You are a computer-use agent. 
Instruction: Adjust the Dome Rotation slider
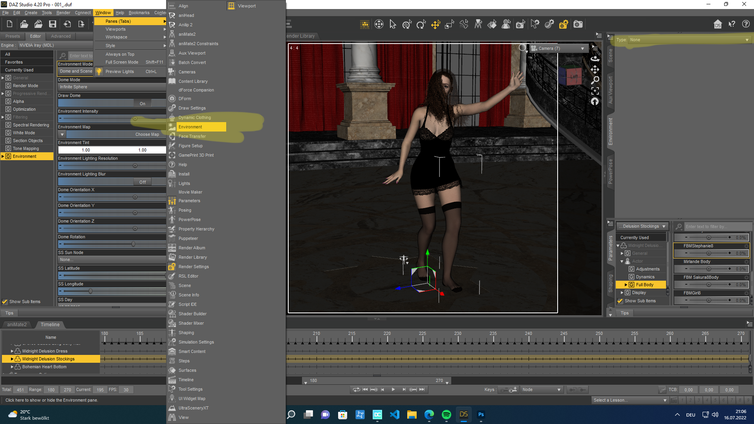(x=134, y=244)
